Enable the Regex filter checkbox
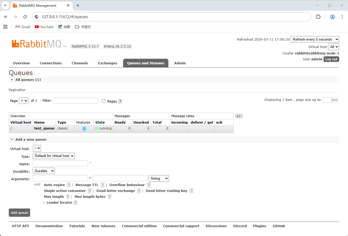 (x=104, y=101)
